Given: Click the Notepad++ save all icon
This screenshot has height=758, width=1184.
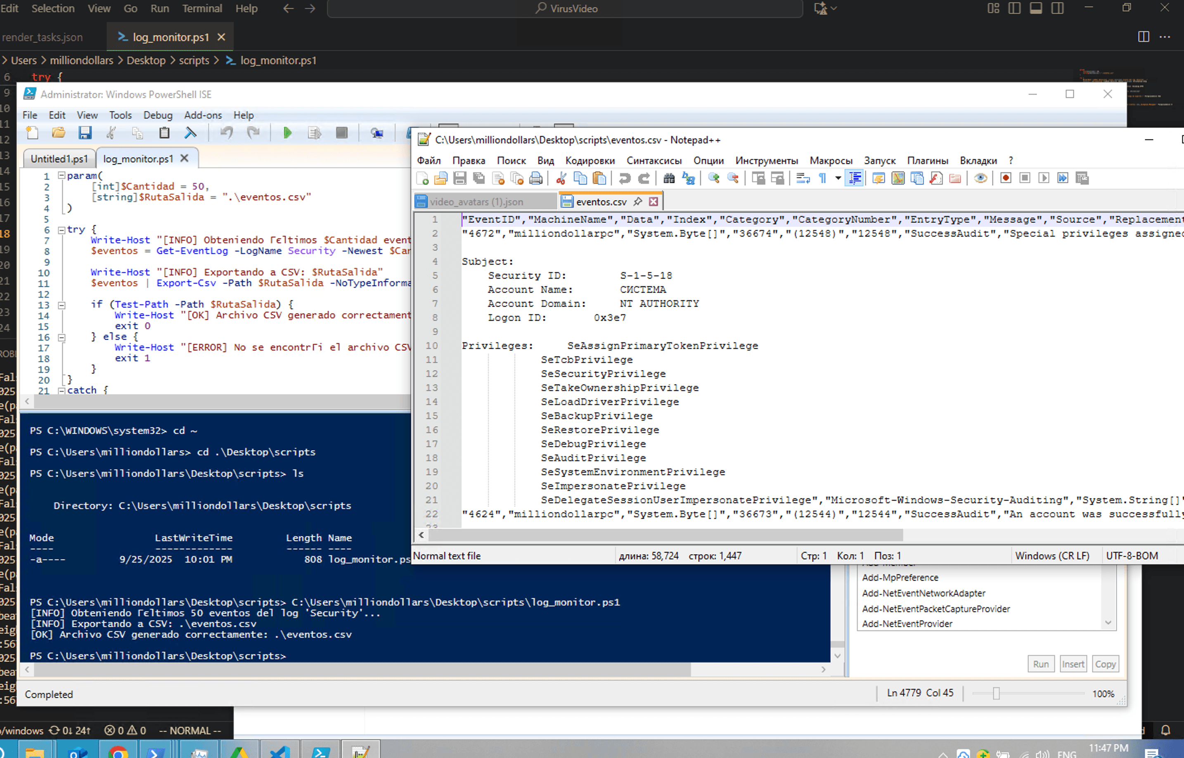Looking at the screenshot, I should pyautogui.click(x=479, y=178).
